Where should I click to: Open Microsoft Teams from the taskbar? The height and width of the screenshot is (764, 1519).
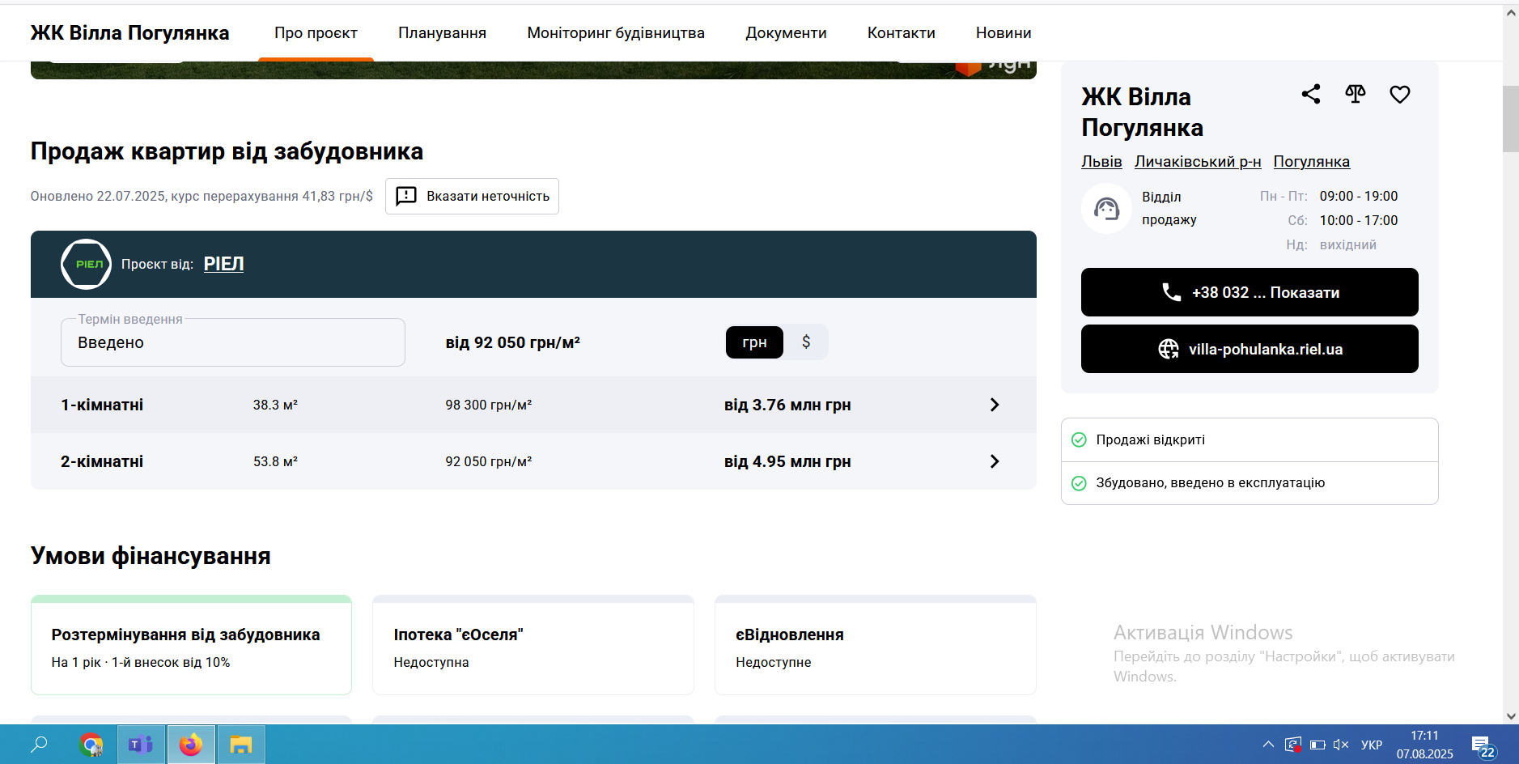point(142,745)
